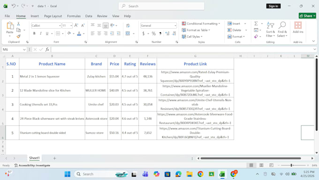The height and width of the screenshot is (180, 319).
Task: Select the Format Painter brush
Action: point(18,36)
